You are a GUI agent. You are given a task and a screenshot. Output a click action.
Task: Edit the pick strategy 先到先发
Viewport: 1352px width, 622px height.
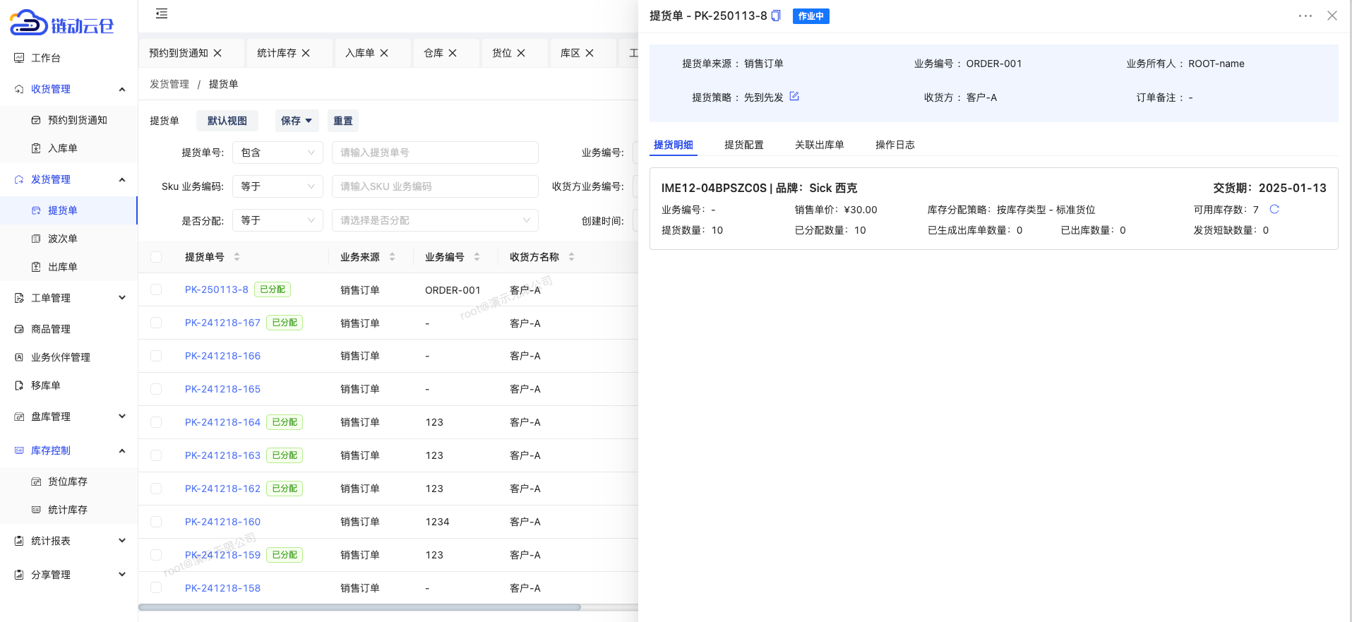(x=794, y=97)
